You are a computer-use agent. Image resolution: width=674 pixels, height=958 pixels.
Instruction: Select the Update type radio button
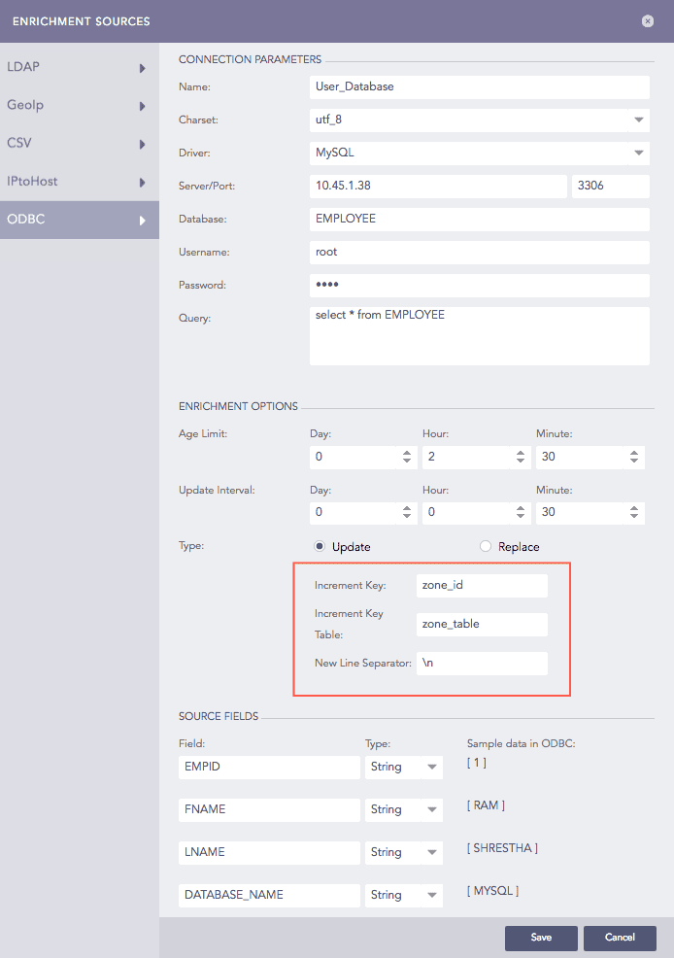[x=320, y=547]
